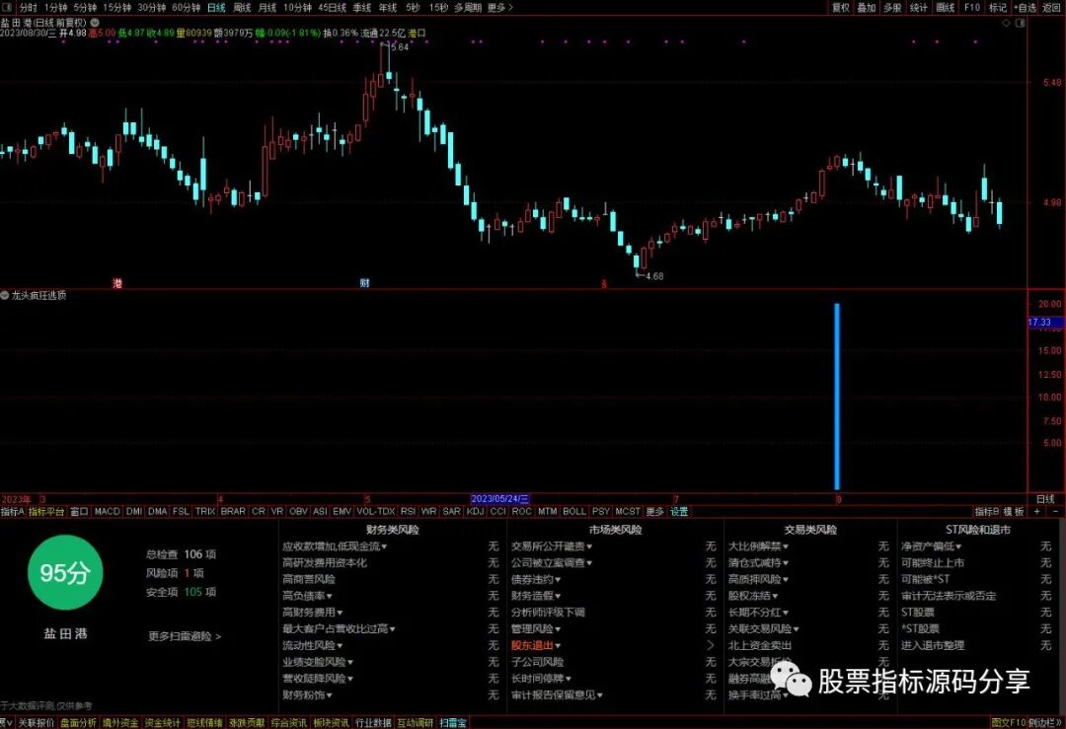
Task: Switch to 月线 monthly chart
Action: coord(267,8)
